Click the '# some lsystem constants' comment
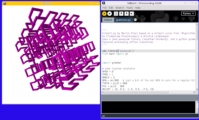 pos(118,69)
